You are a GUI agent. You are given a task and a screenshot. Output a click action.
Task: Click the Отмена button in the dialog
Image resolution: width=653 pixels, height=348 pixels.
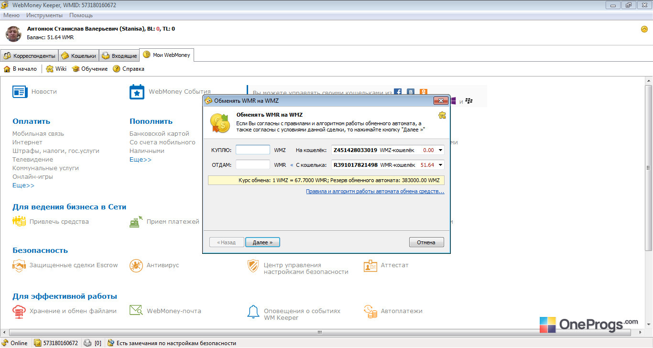coord(426,242)
